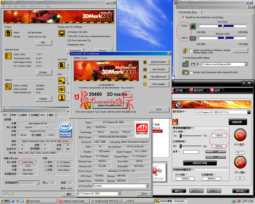Click the joystick icon in Run section
The height and width of the screenshot is (204, 255).
pyautogui.click(x=62, y=98)
